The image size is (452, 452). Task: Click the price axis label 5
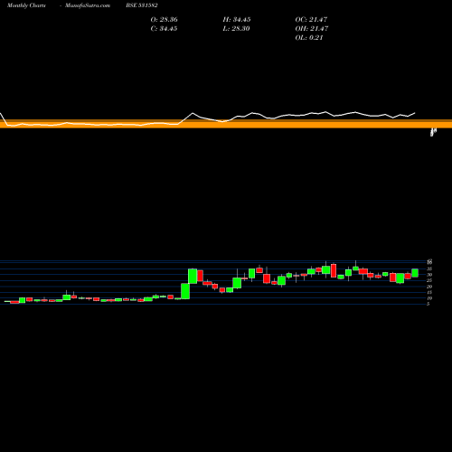coord(428,304)
